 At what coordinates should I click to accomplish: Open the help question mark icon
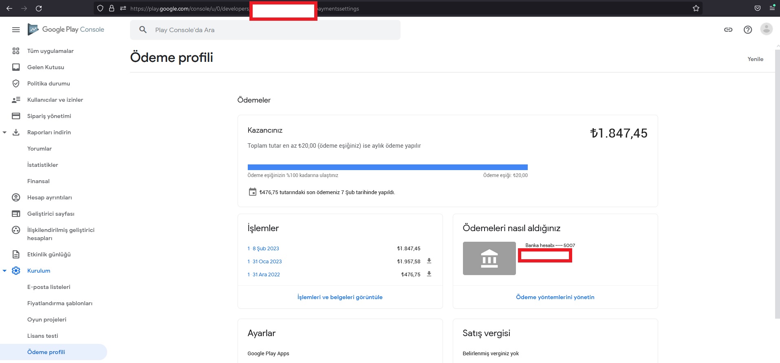point(748,30)
